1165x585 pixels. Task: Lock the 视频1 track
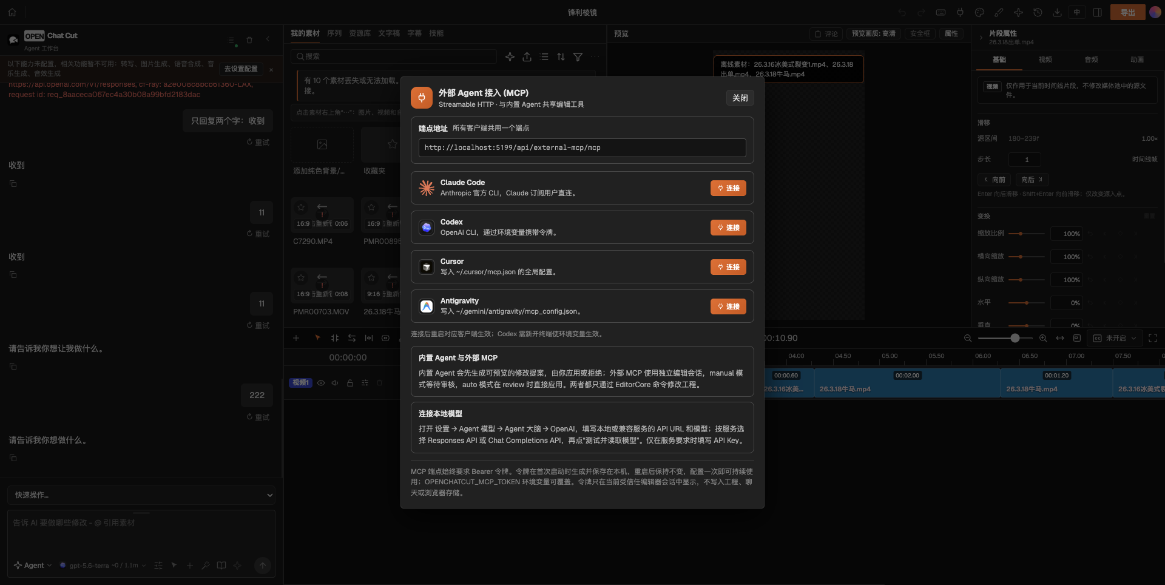click(x=350, y=383)
